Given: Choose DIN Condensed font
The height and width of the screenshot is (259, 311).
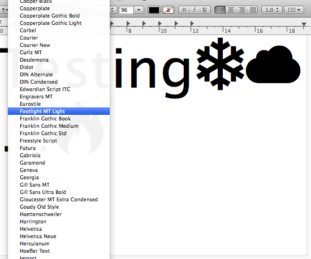Looking at the screenshot, I should click(59, 81).
